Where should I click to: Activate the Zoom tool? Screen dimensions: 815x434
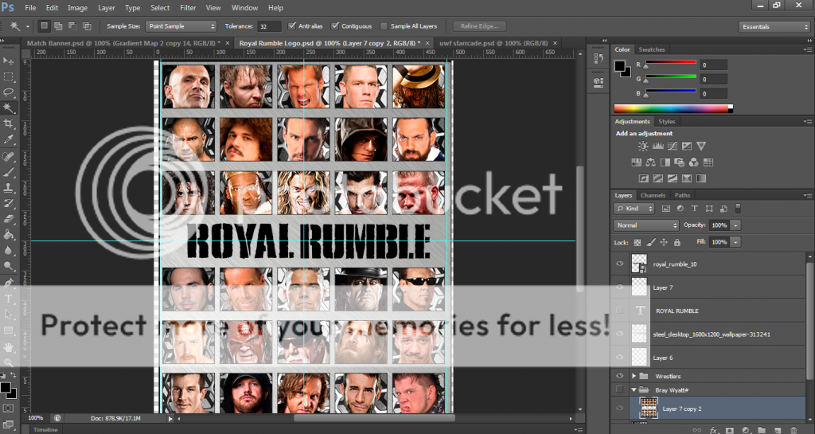point(9,362)
